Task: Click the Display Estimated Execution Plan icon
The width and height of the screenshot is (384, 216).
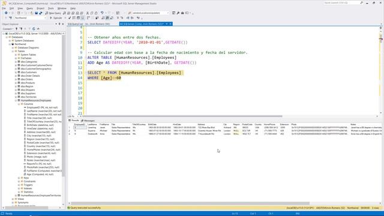Action: pos(74,18)
